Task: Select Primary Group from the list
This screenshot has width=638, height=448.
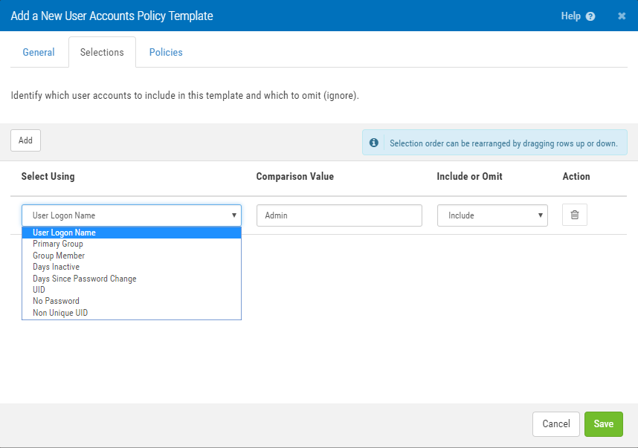Action: click(58, 244)
